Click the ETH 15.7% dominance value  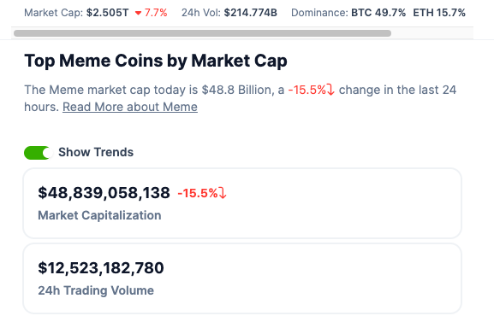pyautogui.click(x=439, y=13)
